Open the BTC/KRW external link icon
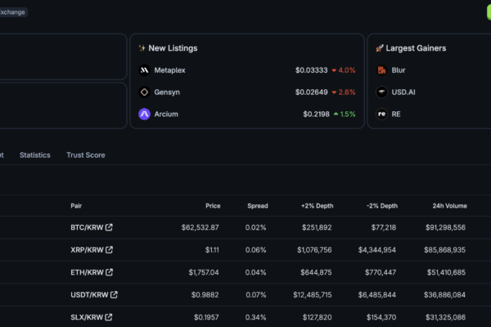The image size is (491, 327). pos(109,227)
